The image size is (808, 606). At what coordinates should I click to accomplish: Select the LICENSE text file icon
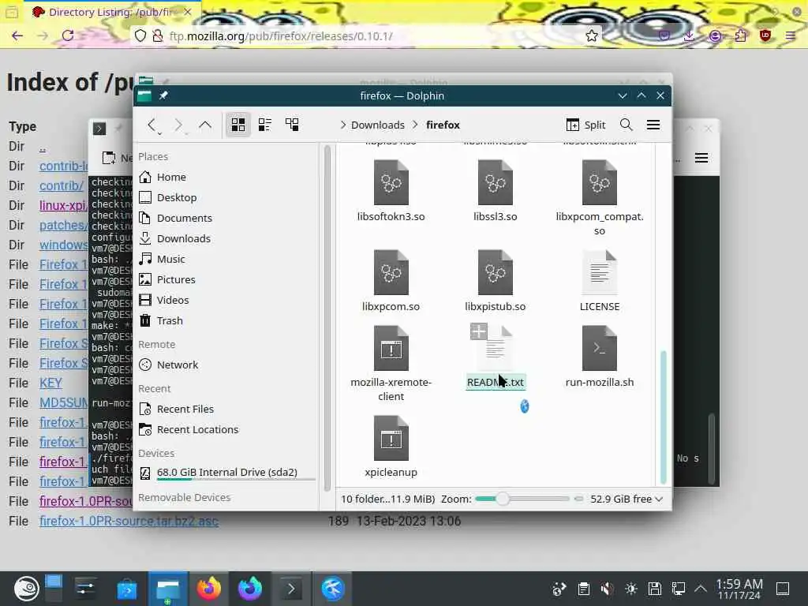pyautogui.click(x=600, y=272)
